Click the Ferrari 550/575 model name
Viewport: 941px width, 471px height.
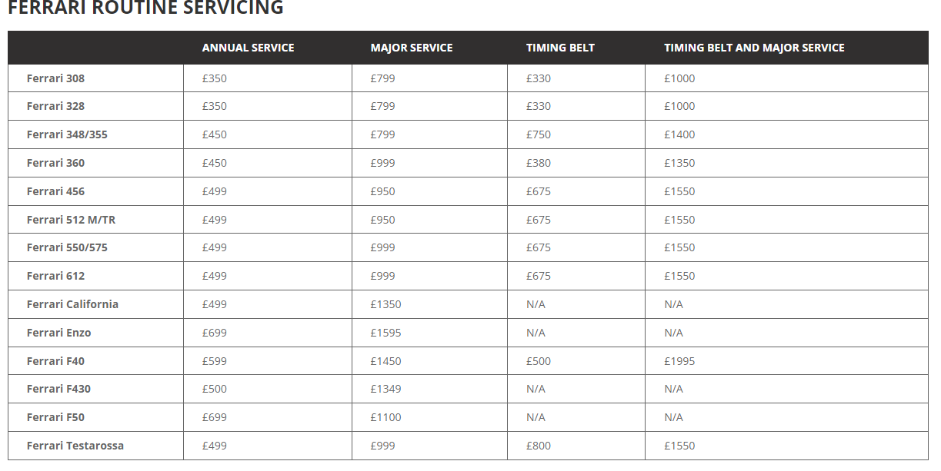[67, 247]
